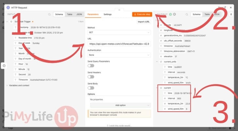The height and width of the screenshot is (131, 238).
Task: Click the 'utc_offset_seconds' value 39600
Action: tap(187, 41)
